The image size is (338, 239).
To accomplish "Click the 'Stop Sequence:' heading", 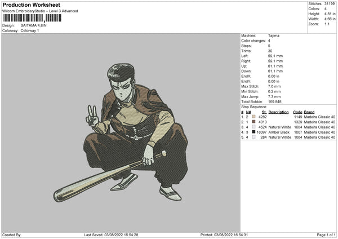I will pyautogui.click(x=254, y=107).
